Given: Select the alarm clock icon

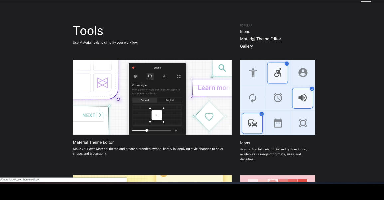Looking at the screenshot, I should click(x=278, y=98).
